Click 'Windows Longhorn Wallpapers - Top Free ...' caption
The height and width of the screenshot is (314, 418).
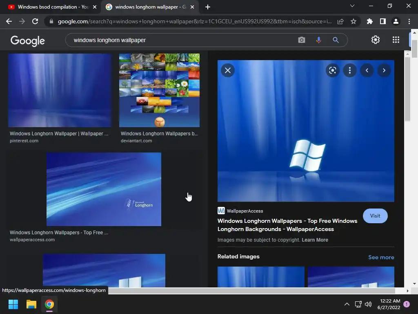59,233
